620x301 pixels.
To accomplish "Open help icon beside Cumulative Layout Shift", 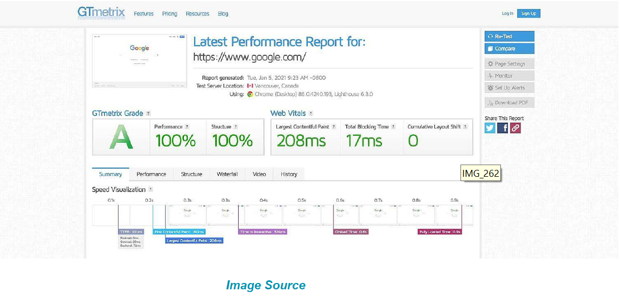I will click(x=465, y=127).
